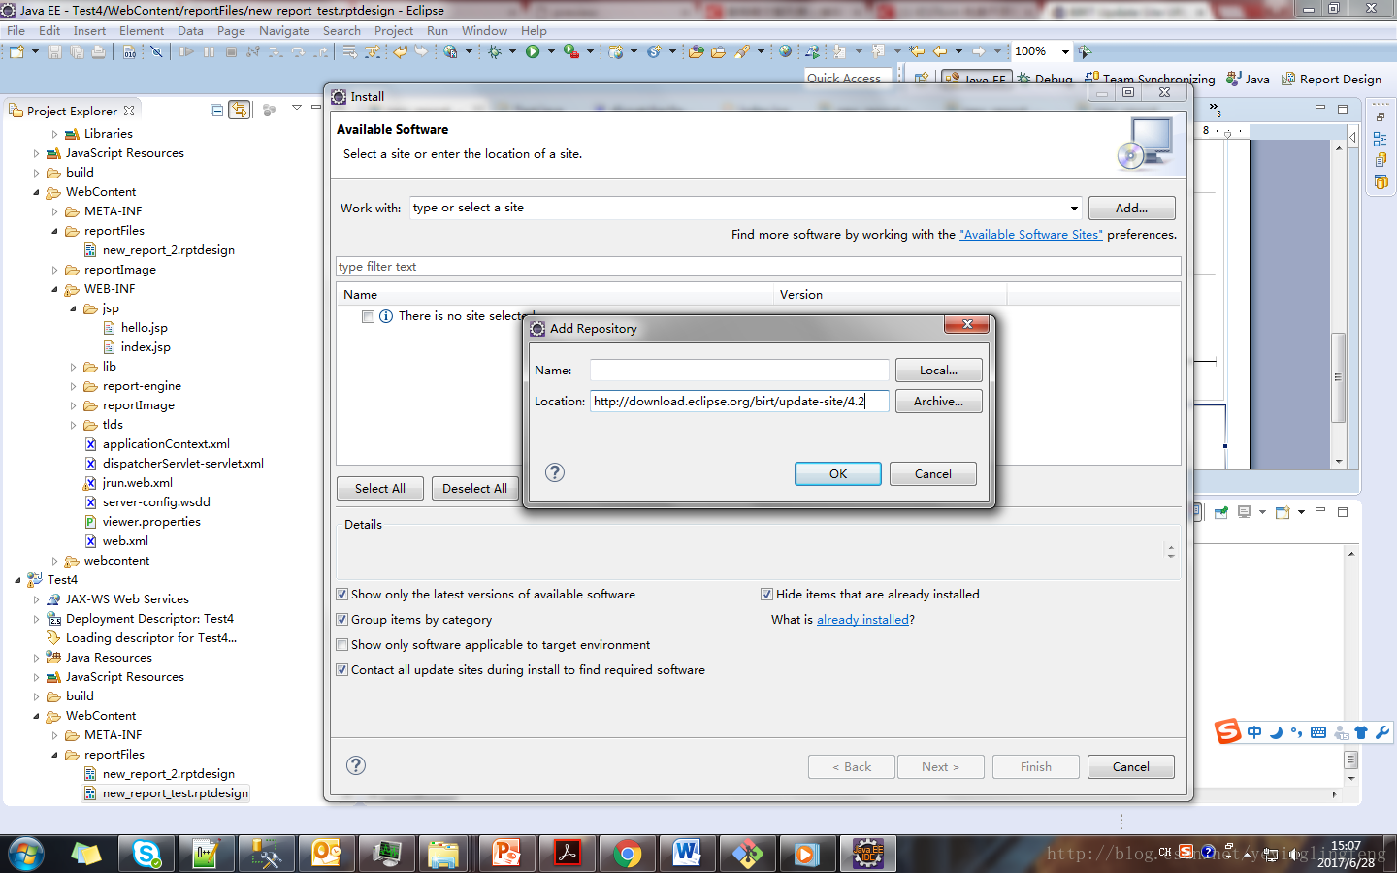Open the 'Available Software Sites' link

point(1031,234)
